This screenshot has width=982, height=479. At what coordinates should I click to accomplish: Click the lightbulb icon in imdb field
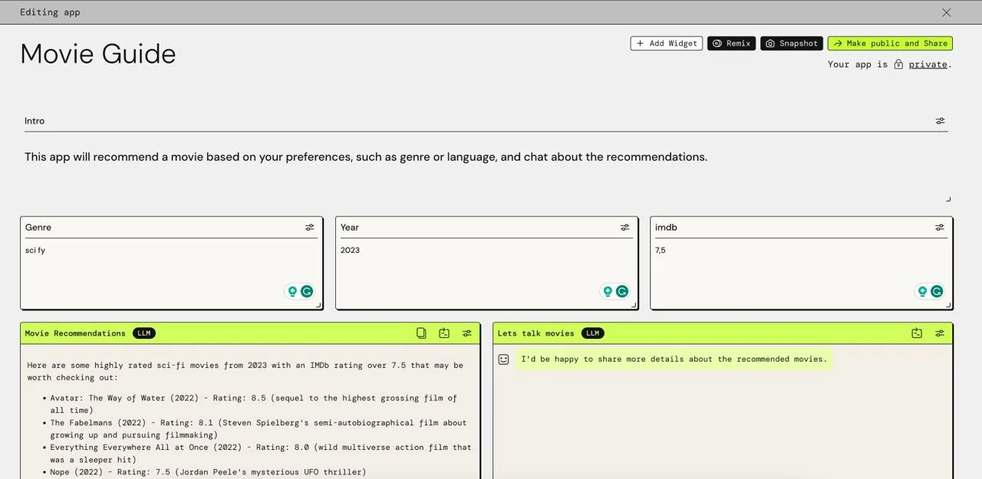click(922, 291)
